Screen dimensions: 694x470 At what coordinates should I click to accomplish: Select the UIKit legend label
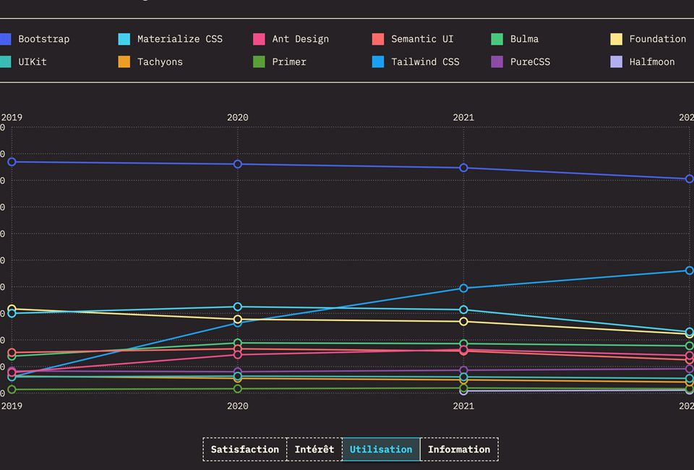pos(33,62)
